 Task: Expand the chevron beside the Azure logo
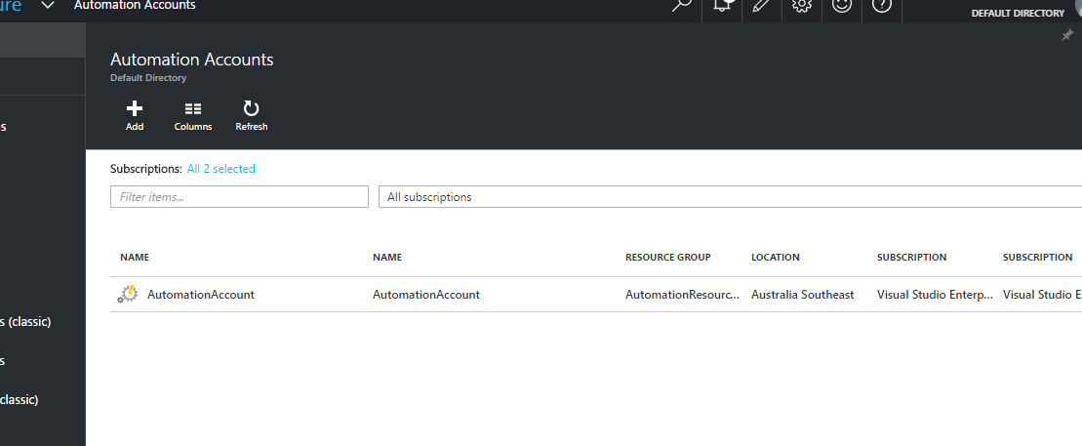coord(47,6)
